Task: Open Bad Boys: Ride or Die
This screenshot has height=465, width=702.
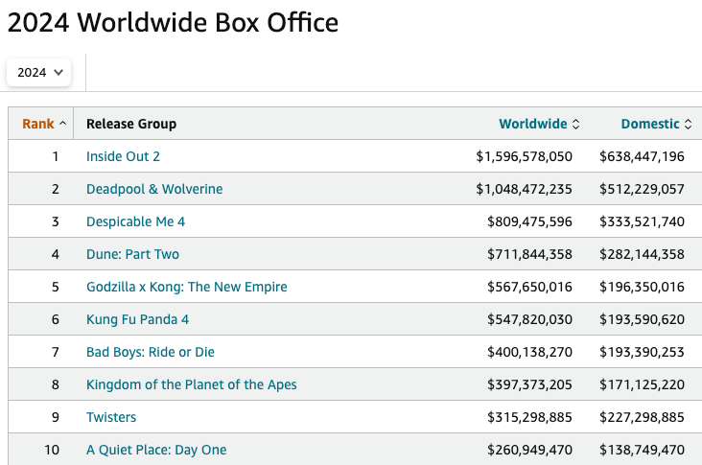Action: (x=152, y=352)
